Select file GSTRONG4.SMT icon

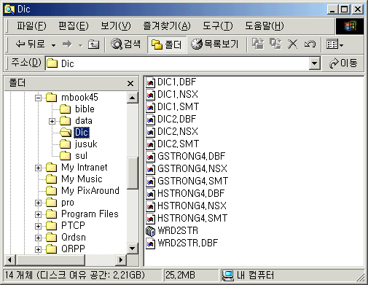tap(150, 181)
